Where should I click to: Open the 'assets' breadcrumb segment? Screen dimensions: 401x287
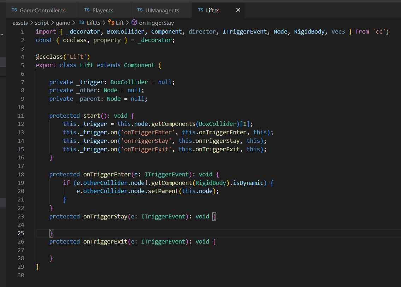click(20, 23)
